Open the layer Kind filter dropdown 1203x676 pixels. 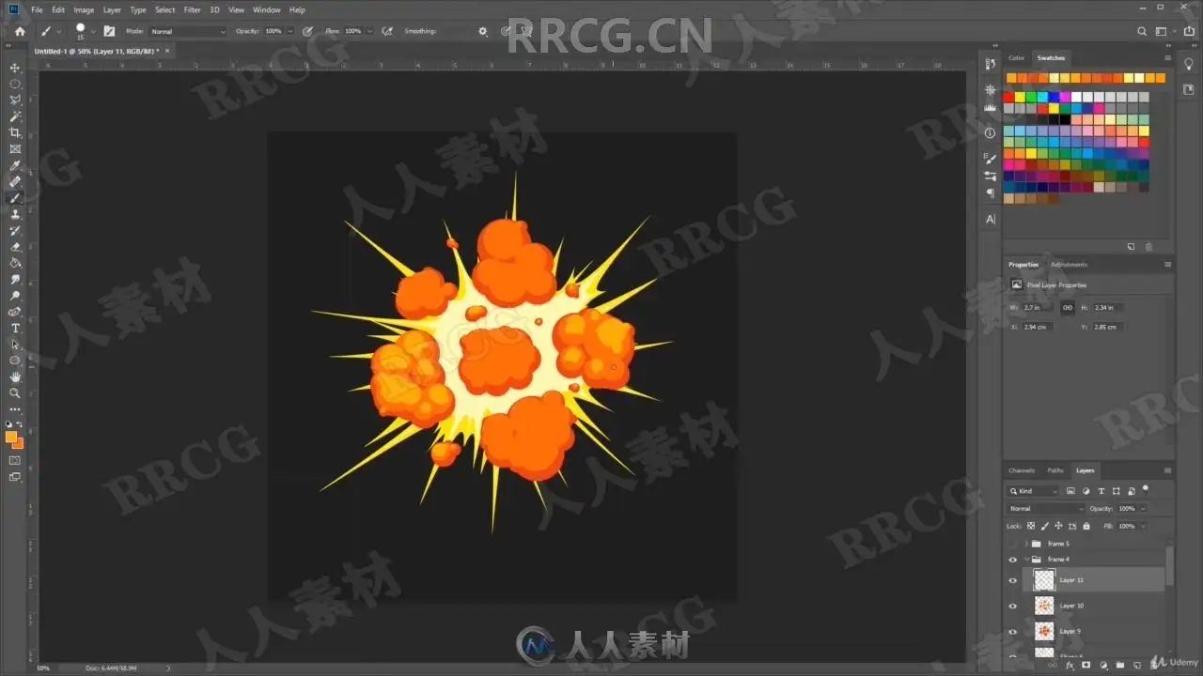click(x=1033, y=491)
